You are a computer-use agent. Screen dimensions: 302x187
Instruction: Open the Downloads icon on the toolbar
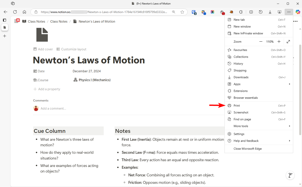click(x=270, y=12)
